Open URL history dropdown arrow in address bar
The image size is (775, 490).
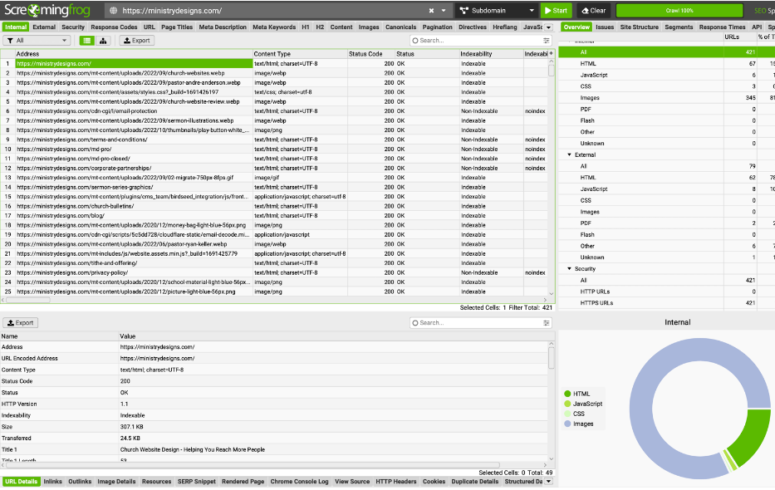(444, 11)
